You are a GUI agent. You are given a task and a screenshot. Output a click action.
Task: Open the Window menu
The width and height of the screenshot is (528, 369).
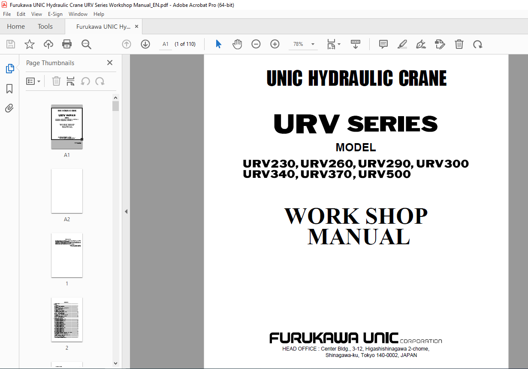(78, 14)
